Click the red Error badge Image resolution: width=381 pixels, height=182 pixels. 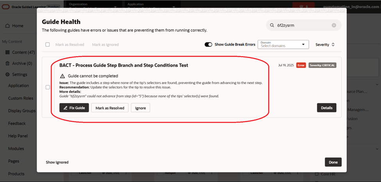tap(301, 65)
